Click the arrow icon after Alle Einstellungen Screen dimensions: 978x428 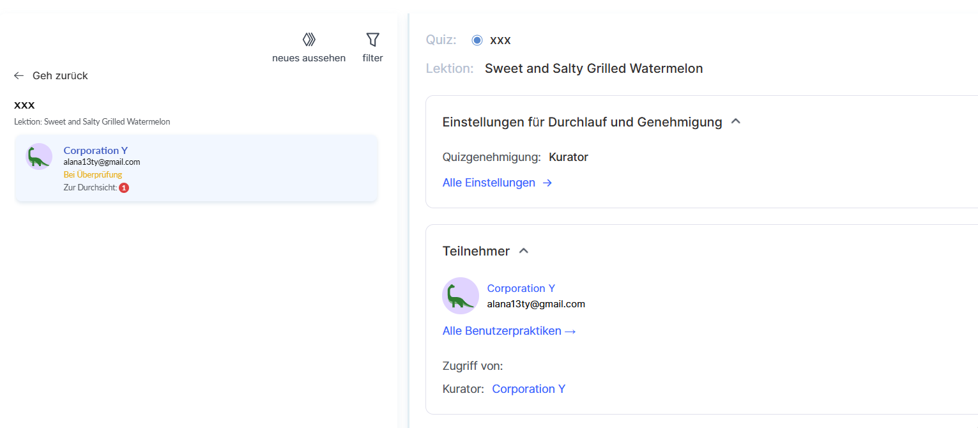click(547, 183)
